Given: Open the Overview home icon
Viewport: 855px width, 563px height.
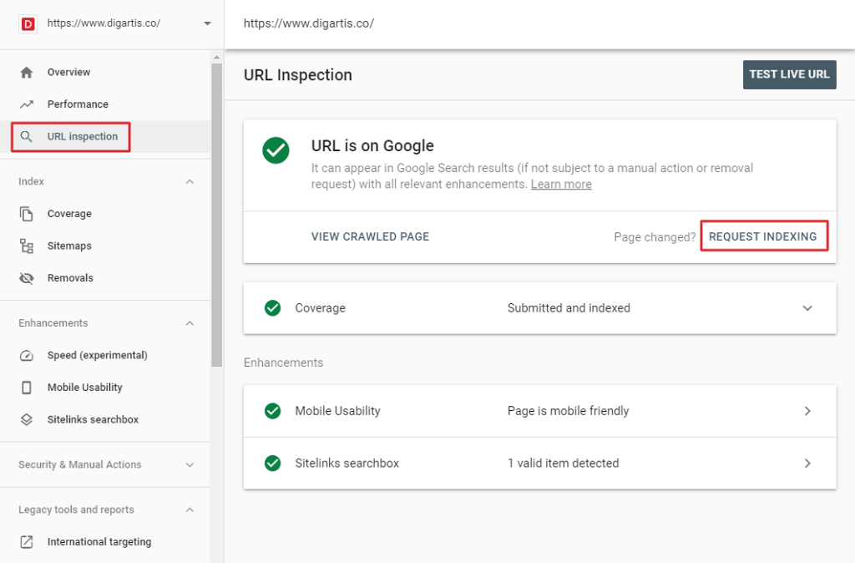Looking at the screenshot, I should pos(26,72).
